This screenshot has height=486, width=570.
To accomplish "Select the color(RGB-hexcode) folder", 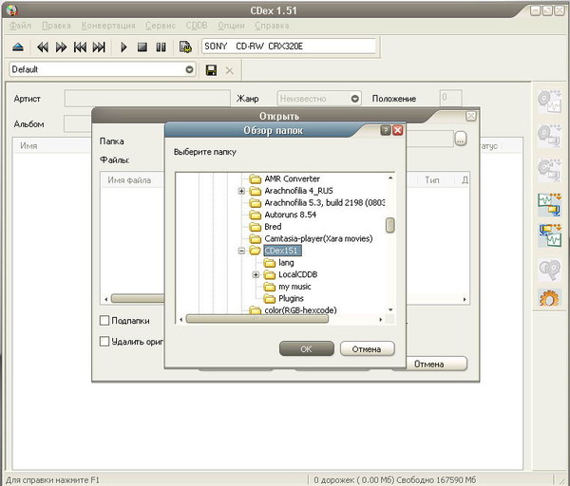I will [x=300, y=310].
